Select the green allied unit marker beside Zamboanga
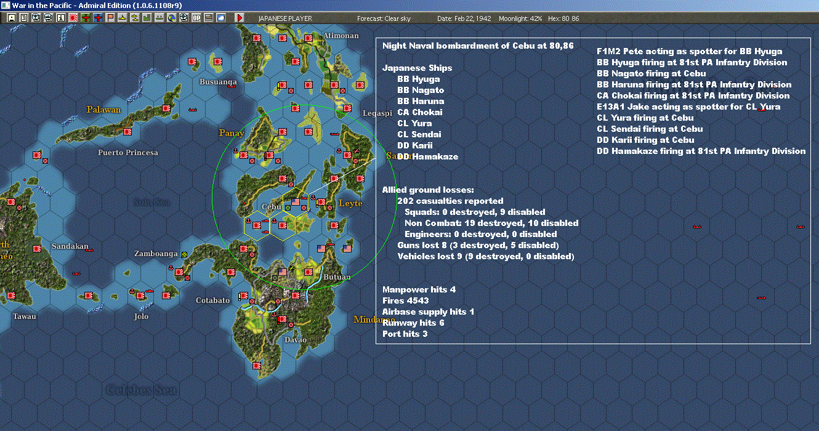Viewport: 819px width, 431px height. point(184,254)
